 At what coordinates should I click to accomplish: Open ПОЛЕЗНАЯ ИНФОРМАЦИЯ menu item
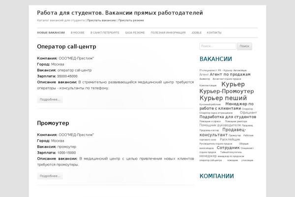168,33
